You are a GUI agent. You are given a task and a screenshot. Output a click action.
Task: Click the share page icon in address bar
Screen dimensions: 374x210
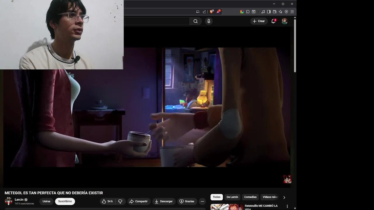pyautogui.click(x=204, y=12)
